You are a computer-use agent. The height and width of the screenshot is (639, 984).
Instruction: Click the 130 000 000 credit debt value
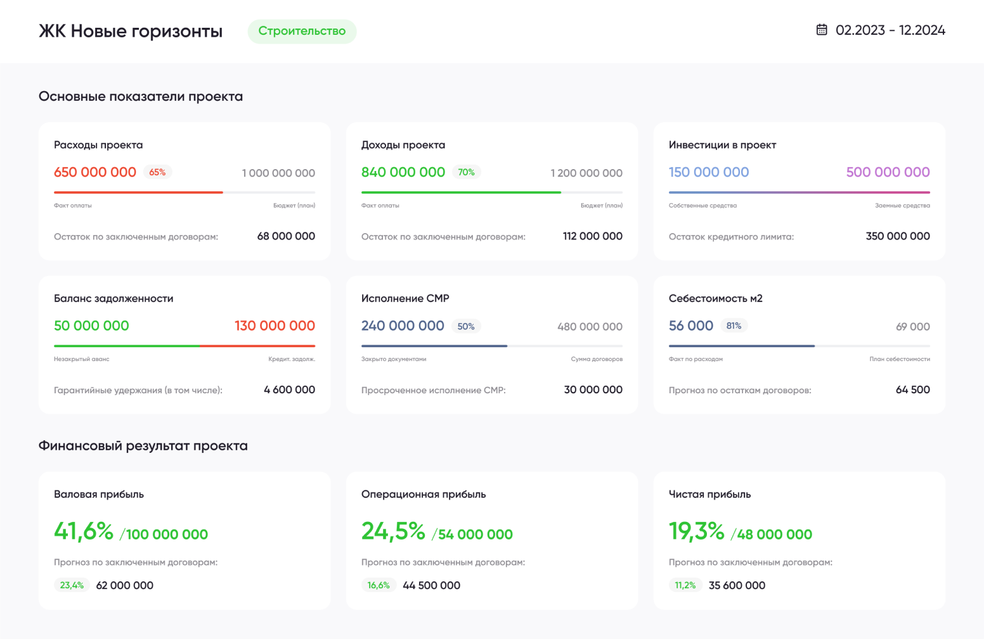tap(275, 326)
